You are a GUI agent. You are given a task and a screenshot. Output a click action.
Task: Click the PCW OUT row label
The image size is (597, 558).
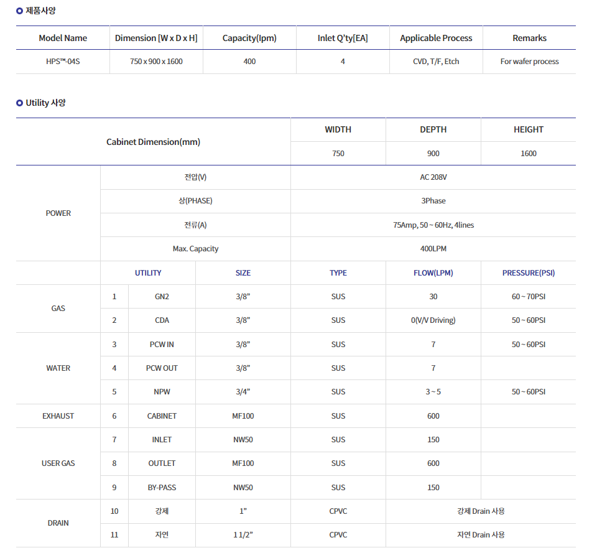point(162,368)
